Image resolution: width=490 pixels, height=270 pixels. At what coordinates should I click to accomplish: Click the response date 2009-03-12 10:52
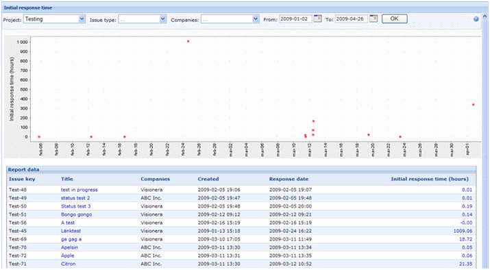(291, 264)
